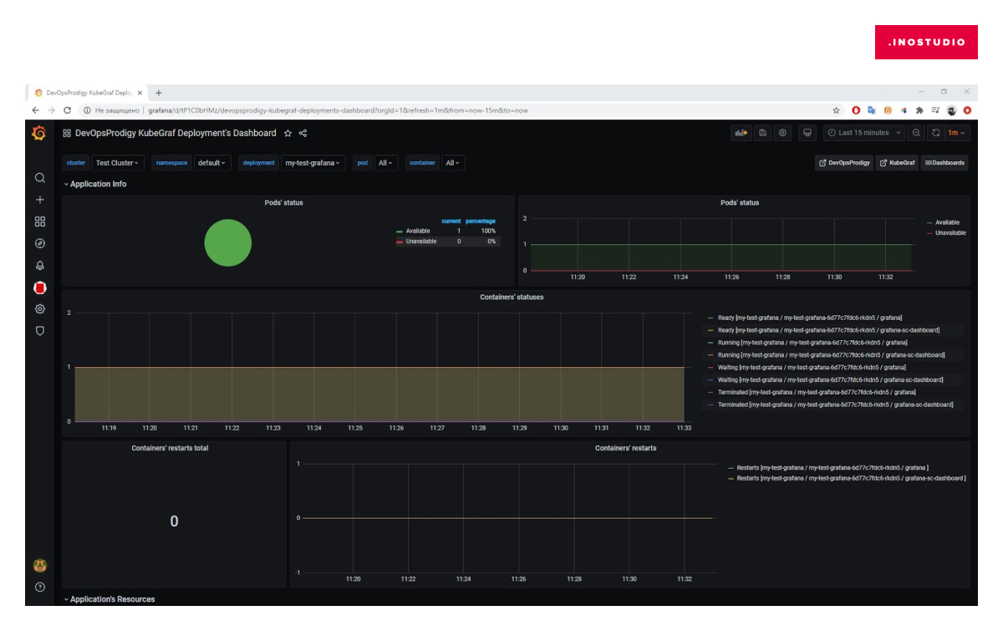
Task: Open a new browser tab
Action: click(159, 93)
